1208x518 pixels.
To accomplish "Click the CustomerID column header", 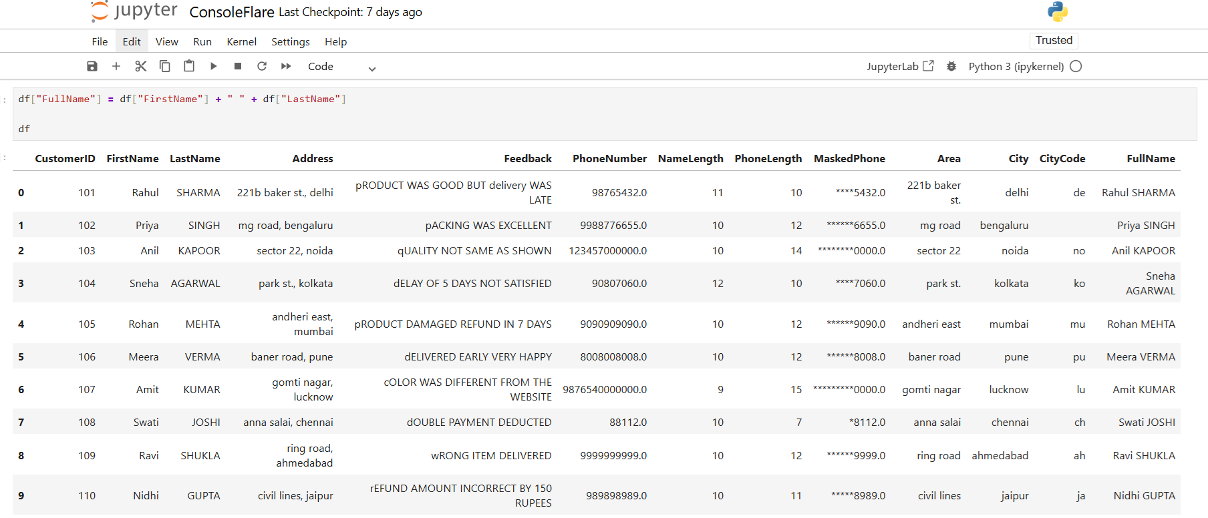I will click(65, 158).
